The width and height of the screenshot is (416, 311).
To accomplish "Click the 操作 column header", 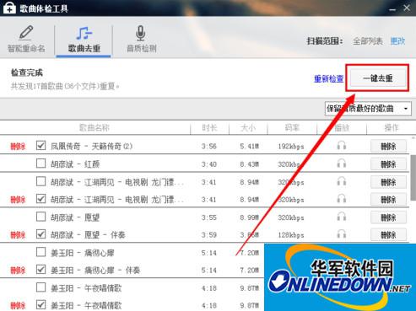I will tap(392, 128).
